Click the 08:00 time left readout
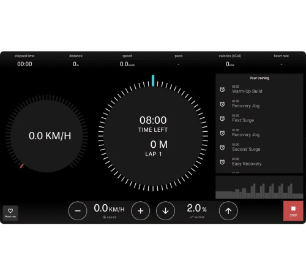Viewport: 306px width, 276px height. [153, 120]
